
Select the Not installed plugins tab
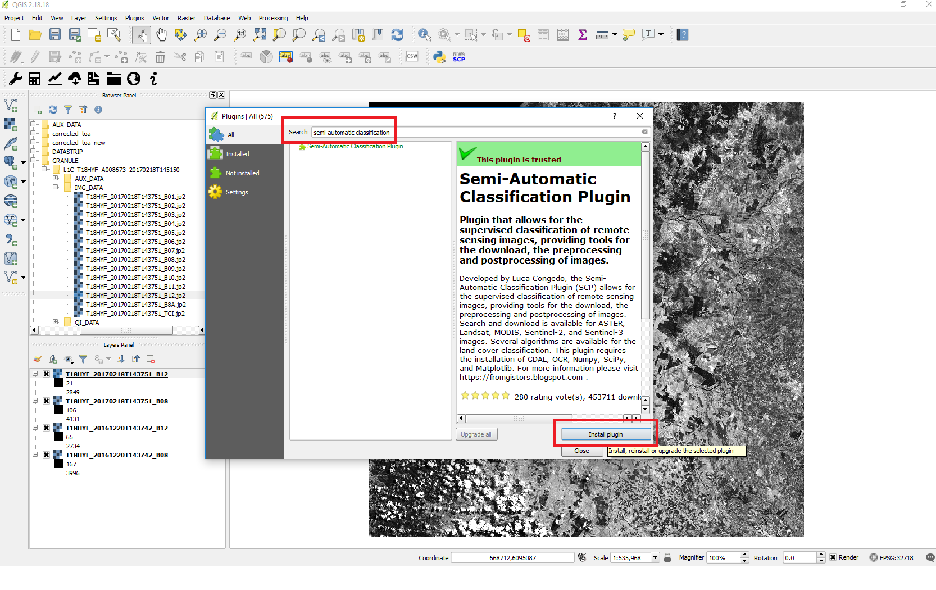pyautogui.click(x=242, y=173)
